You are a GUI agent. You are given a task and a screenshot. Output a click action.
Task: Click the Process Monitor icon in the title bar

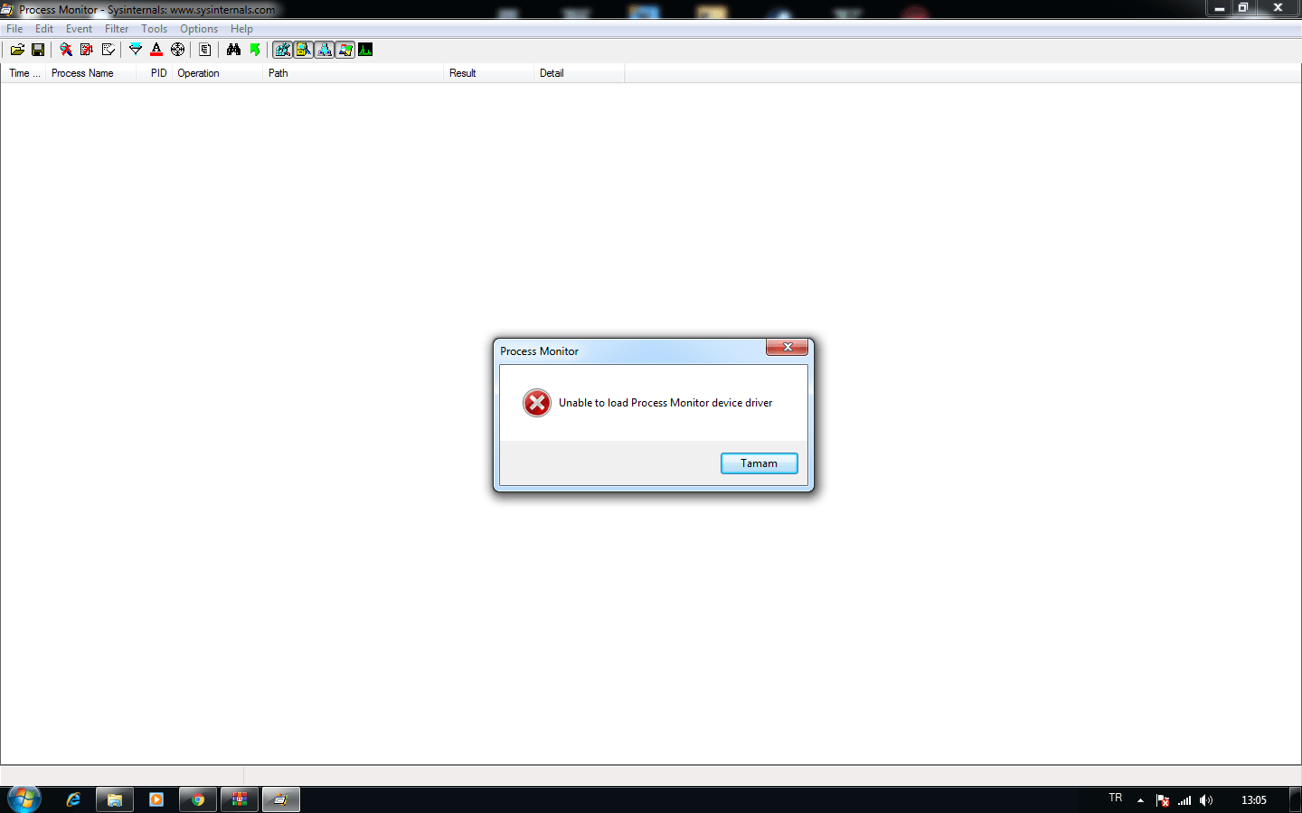(x=7, y=9)
